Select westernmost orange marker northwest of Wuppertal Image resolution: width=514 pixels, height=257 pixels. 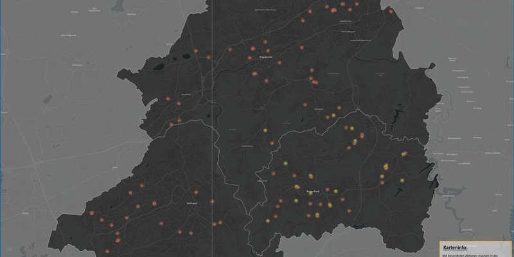click(x=167, y=100)
